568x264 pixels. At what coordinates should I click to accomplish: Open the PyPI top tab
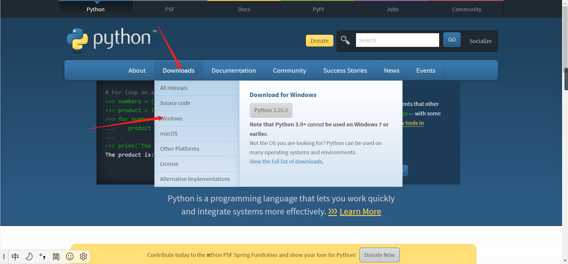click(318, 9)
